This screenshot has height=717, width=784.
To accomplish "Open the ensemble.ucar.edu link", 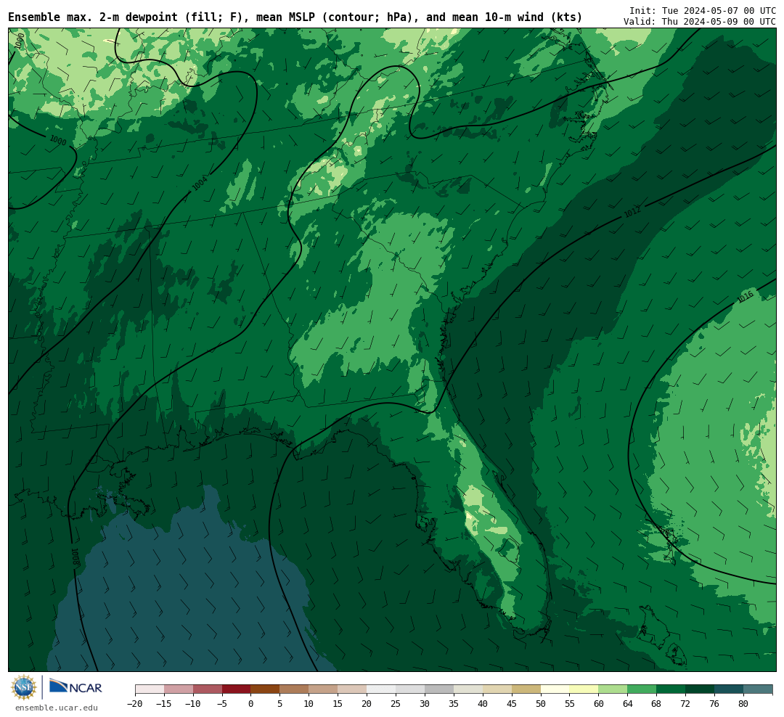I will 57,708.
